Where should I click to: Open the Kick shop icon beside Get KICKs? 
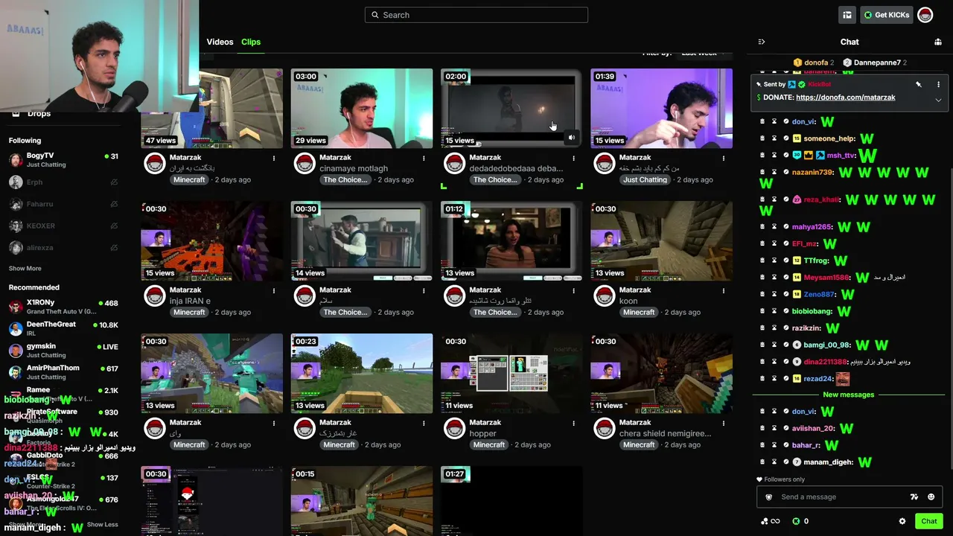pyautogui.click(x=847, y=15)
